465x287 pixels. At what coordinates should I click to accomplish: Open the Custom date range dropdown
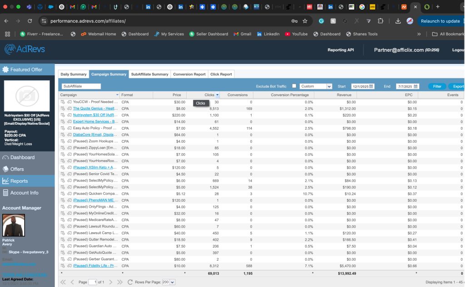(x=316, y=86)
